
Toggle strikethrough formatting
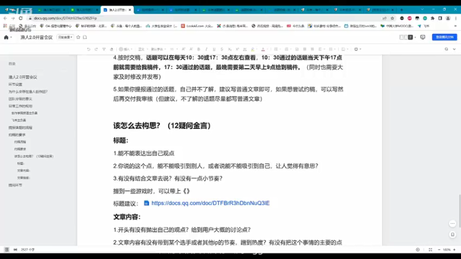(222, 49)
